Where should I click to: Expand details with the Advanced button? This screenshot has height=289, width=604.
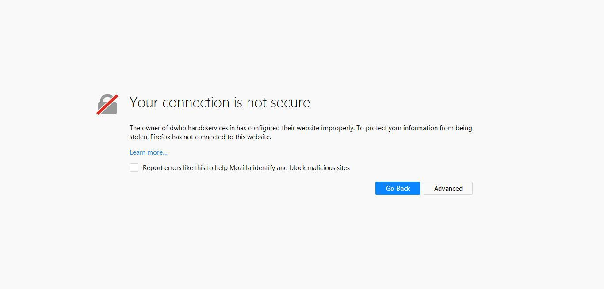(448, 188)
